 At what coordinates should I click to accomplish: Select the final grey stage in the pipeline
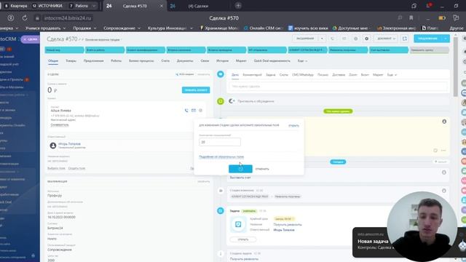[x=430, y=50]
